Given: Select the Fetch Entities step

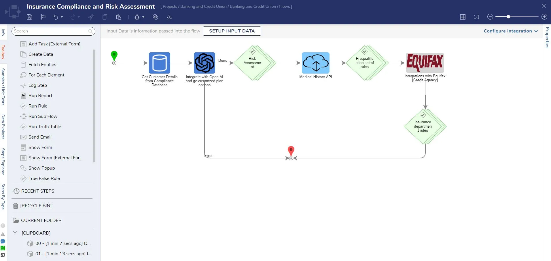Looking at the screenshot, I should [38, 65].
